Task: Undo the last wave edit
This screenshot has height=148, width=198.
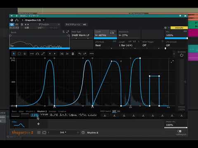Action: 80,54
